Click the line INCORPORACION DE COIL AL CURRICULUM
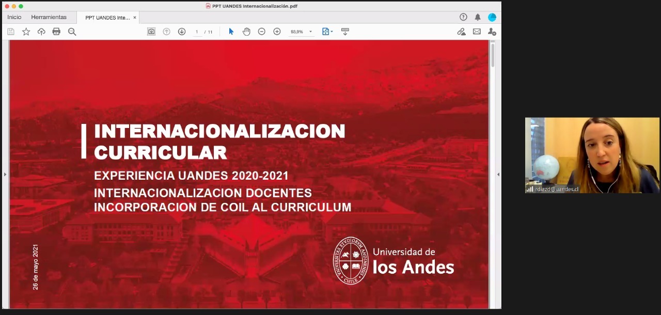The width and height of the screenshot is (661, 315). (223, 207)
